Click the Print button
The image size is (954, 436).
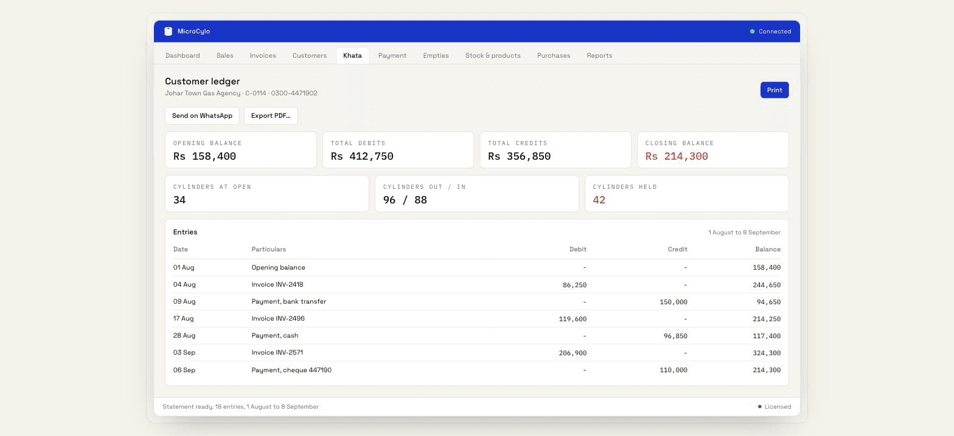pos(775,90)
